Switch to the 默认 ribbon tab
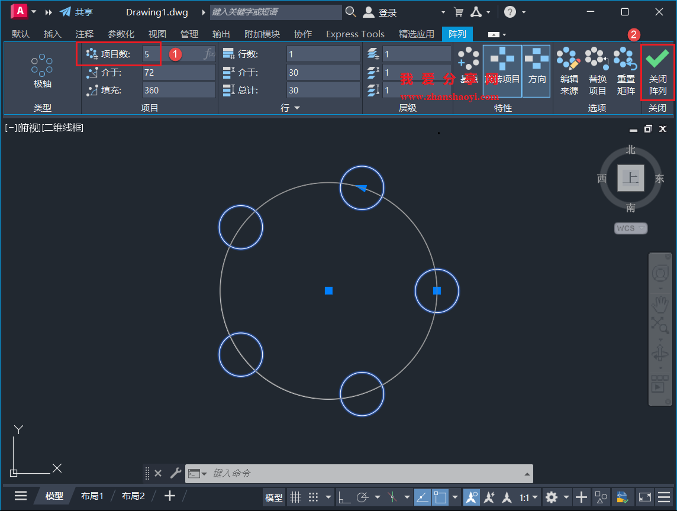 (20, 34)
